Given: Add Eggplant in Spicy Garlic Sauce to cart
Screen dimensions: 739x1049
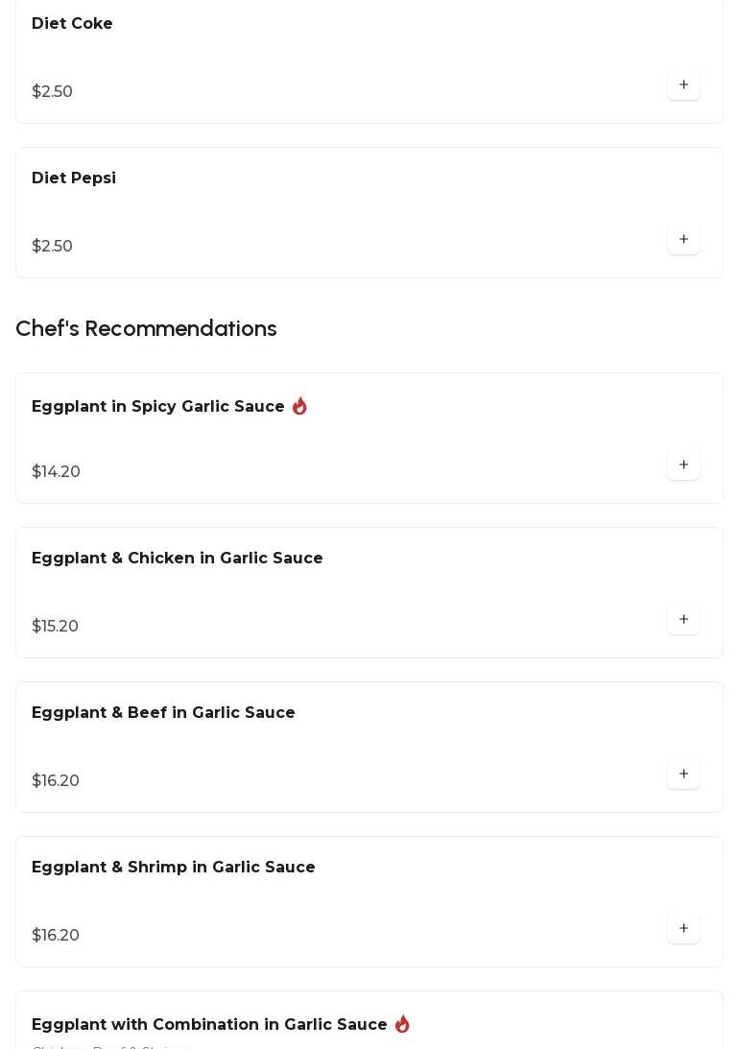Looking at the screenshot, I should [x=683, y=465].
